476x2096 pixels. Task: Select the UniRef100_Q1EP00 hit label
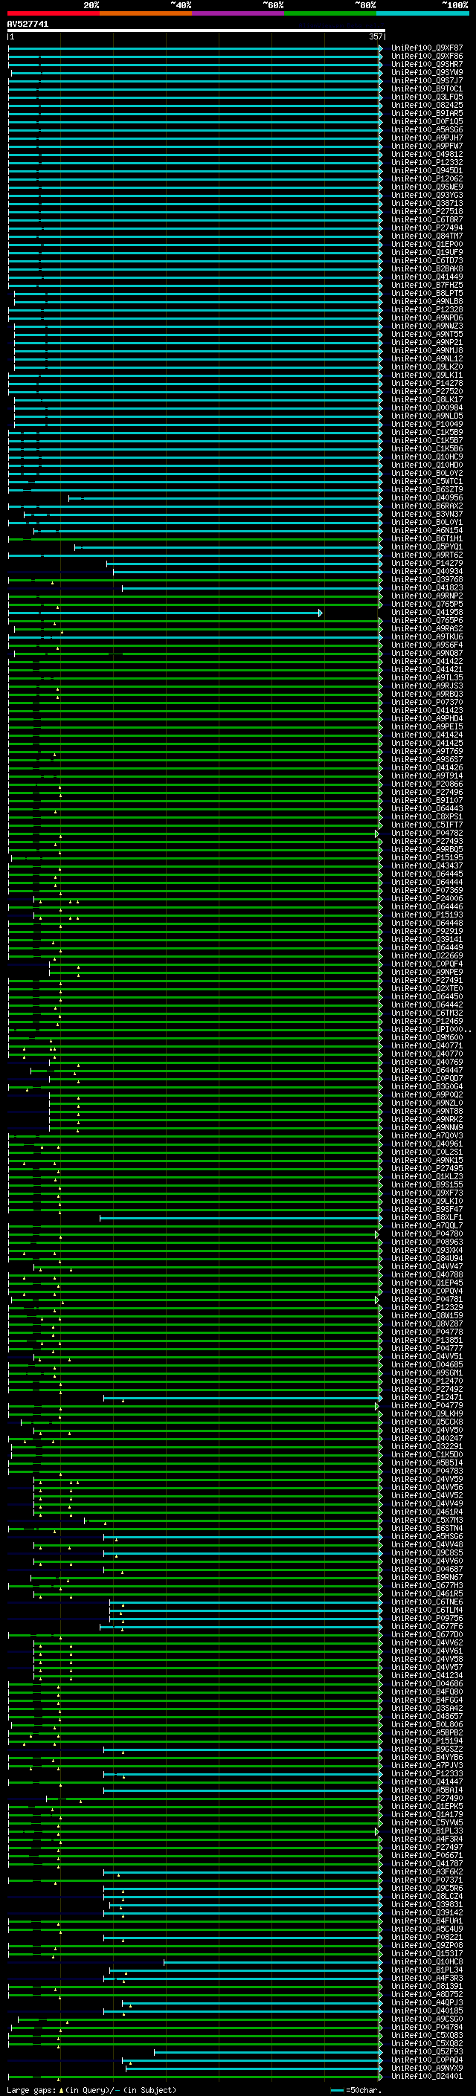coord(427,244)
